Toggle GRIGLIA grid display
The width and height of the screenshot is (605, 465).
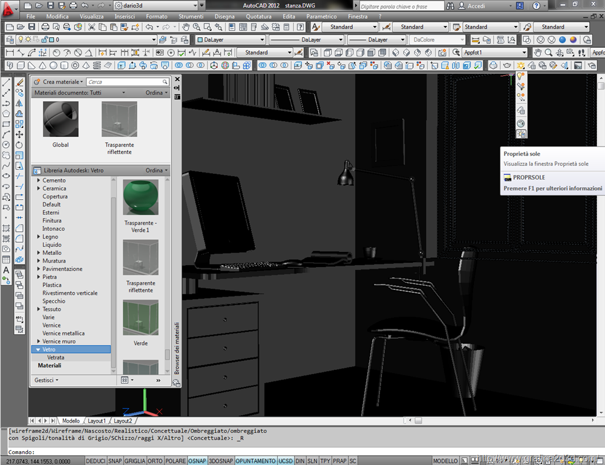pyautogui.click(x=134, y=461)
